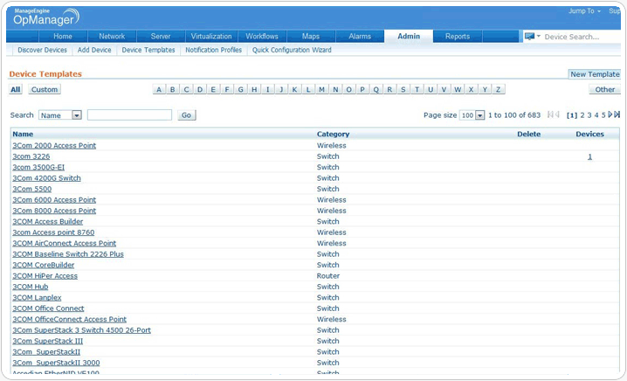The image size is (627, 381).
Task: Open 3Com 2000 Access Point template
Action: [54, 146]
